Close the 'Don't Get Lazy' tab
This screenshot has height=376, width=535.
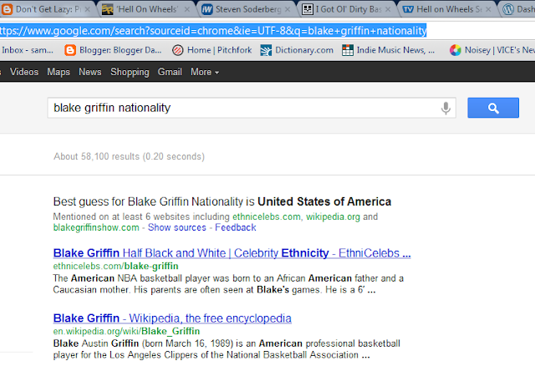tap(87, 9)
